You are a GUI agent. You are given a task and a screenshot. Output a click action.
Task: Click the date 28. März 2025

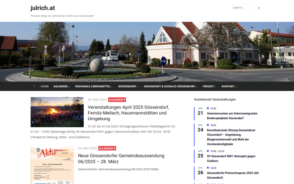click(x=87, y=148)
